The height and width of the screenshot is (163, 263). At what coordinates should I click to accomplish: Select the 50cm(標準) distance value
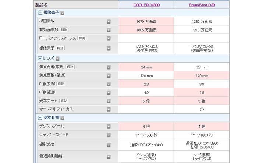click(146, 155)
